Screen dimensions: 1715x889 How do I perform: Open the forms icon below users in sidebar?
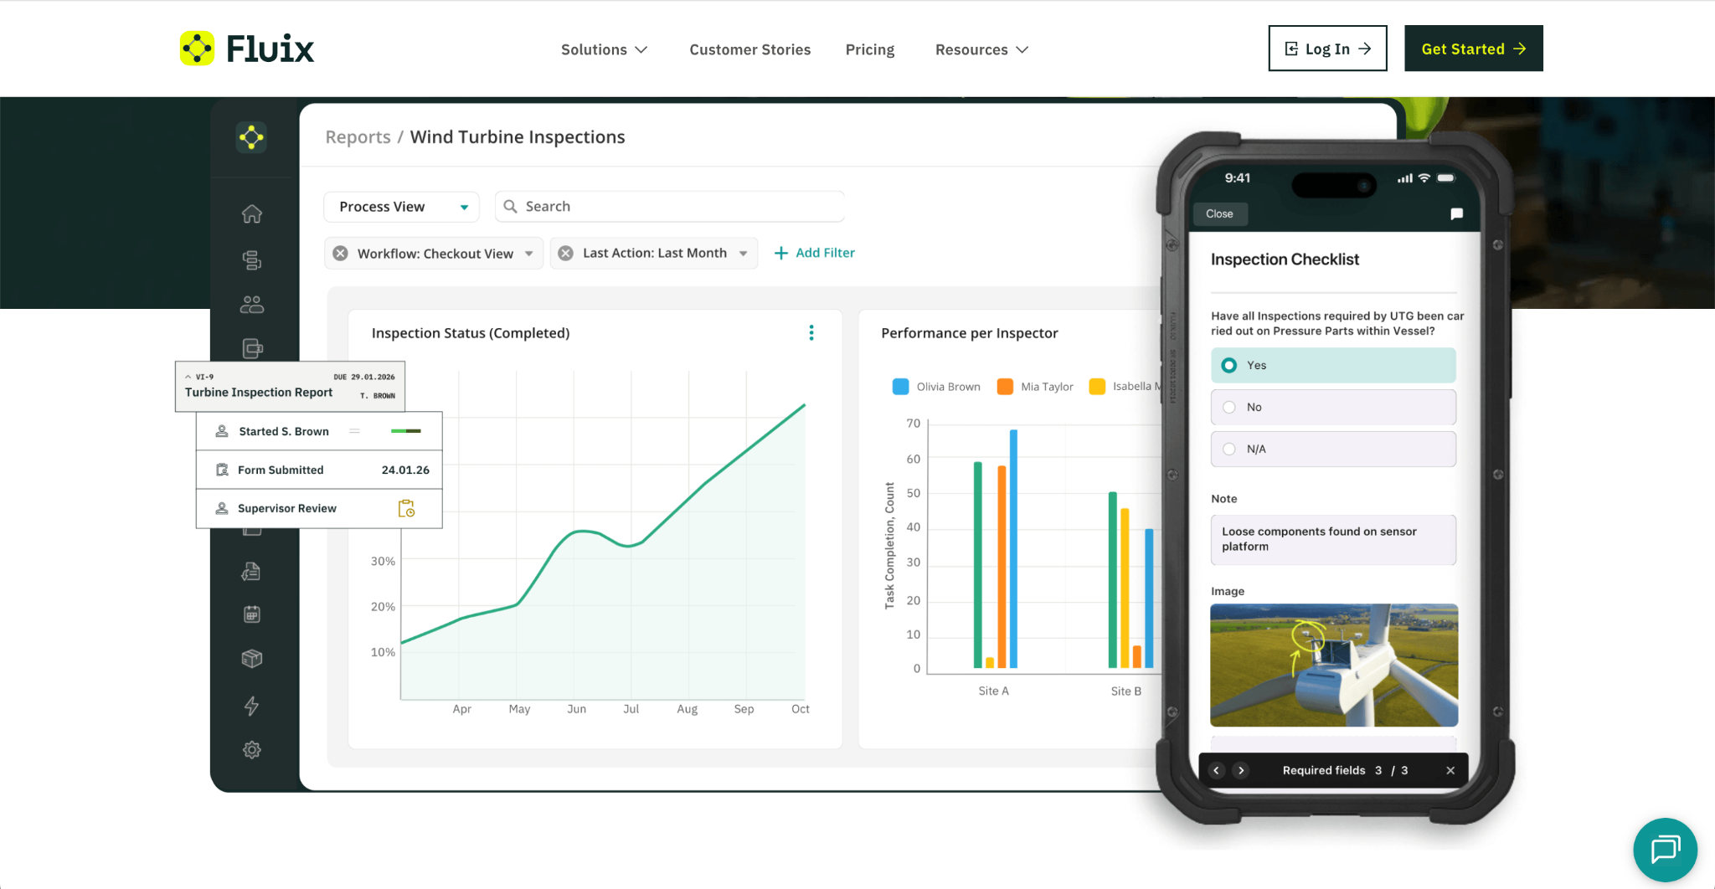click(x=252, y=348)
